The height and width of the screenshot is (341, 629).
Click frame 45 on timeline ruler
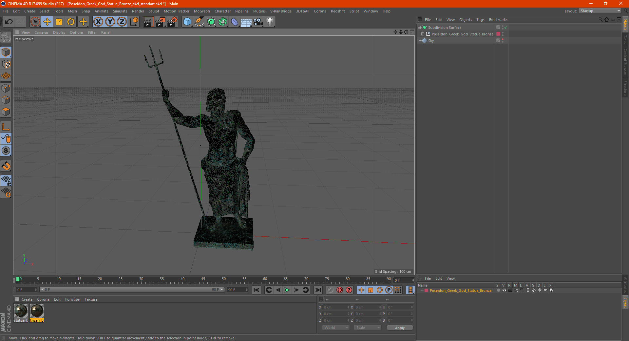(x=203, y=280)
